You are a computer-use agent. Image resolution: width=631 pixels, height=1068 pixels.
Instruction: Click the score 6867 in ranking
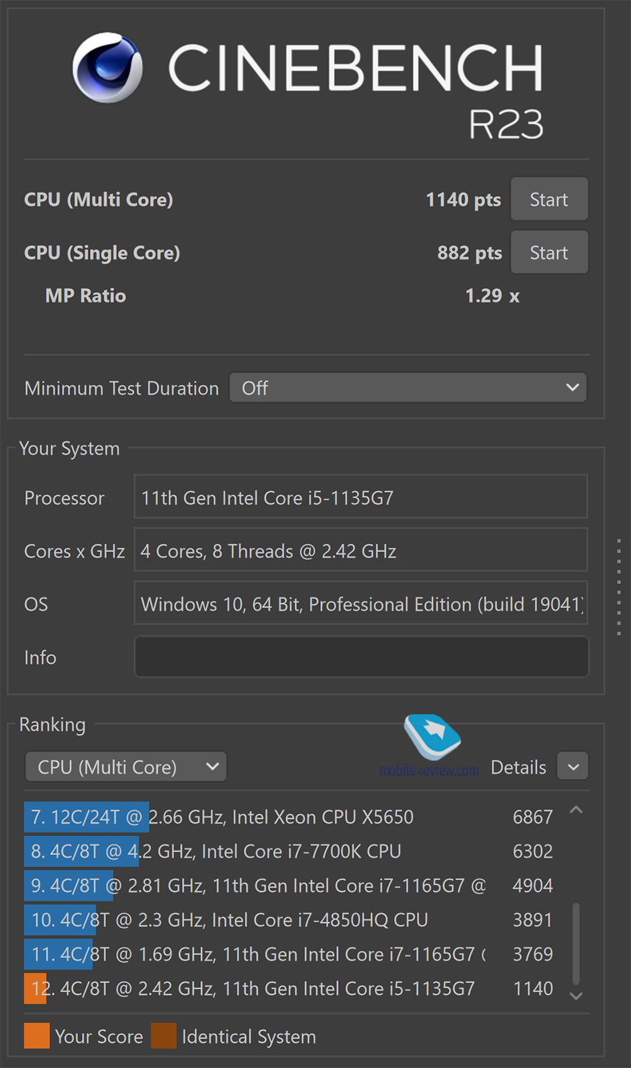coord(533,817)
